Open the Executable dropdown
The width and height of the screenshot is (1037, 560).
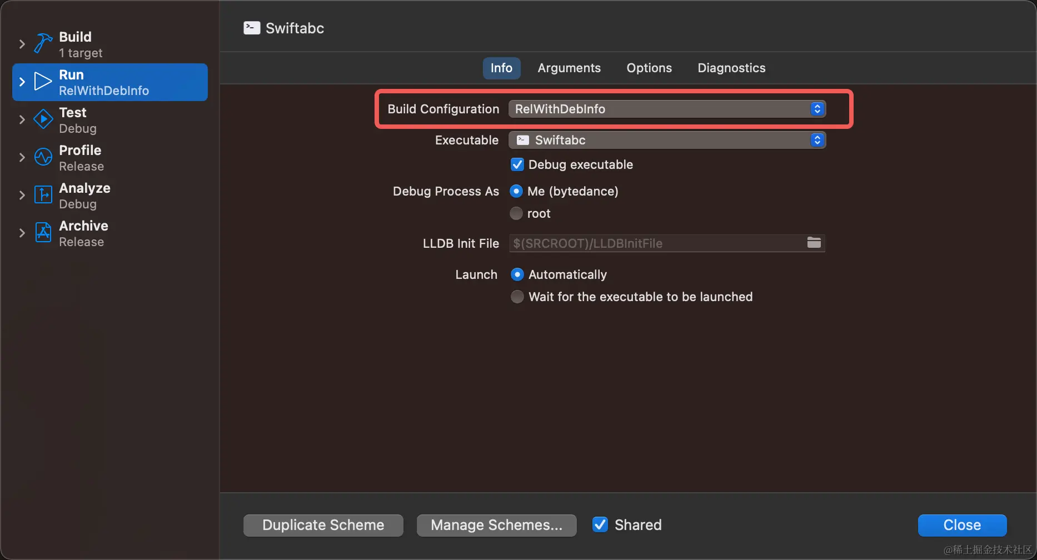(667, 140)
